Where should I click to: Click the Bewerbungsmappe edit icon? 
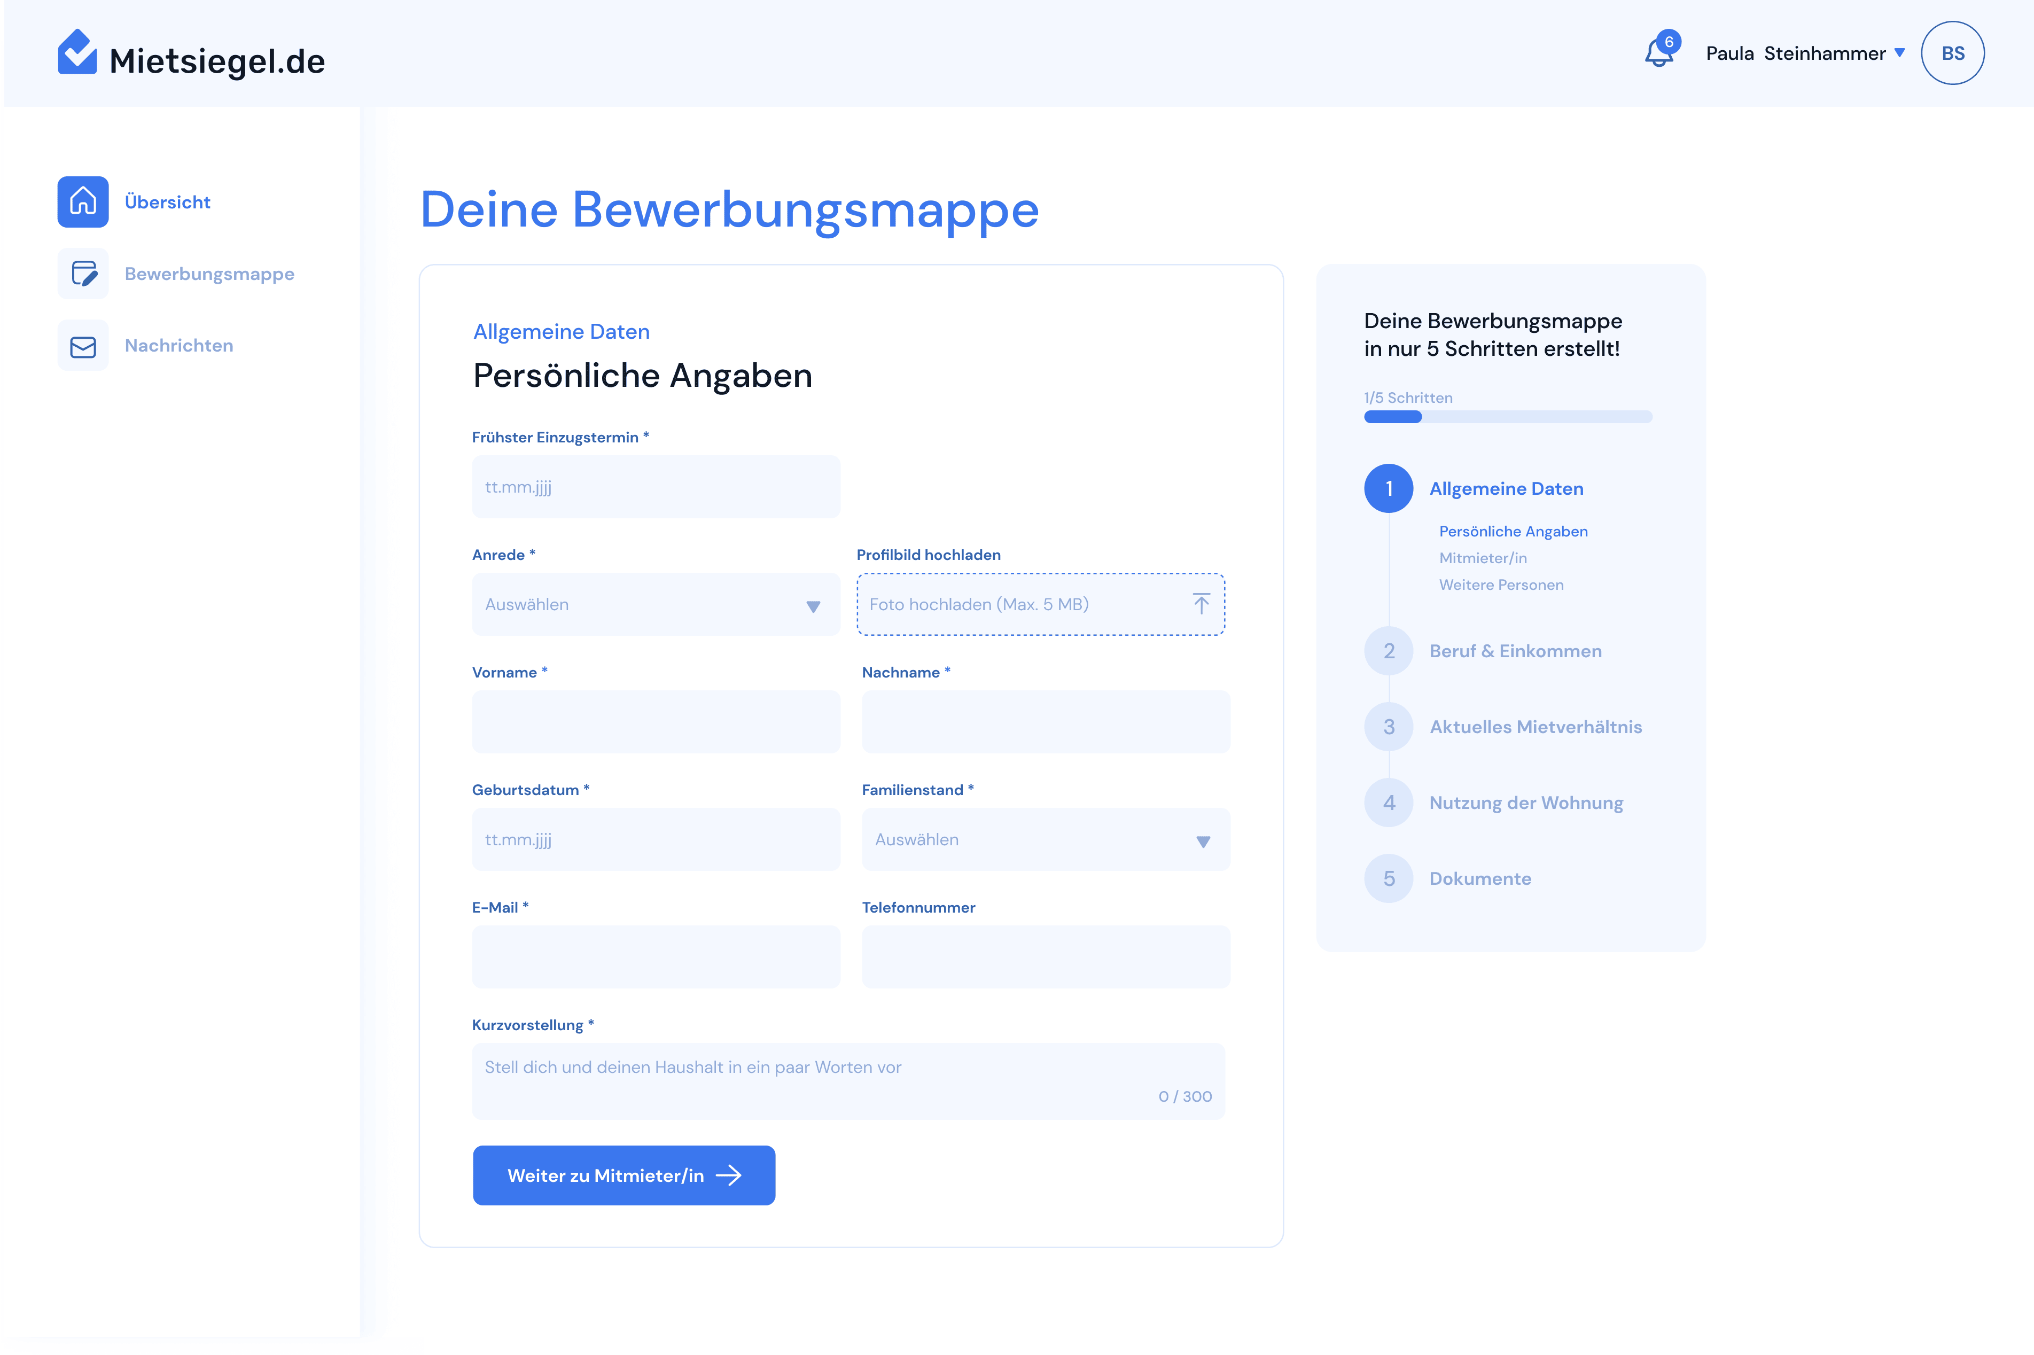point(83,274)
